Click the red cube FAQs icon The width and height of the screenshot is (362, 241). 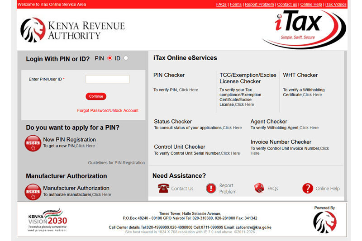click(259, 188)
